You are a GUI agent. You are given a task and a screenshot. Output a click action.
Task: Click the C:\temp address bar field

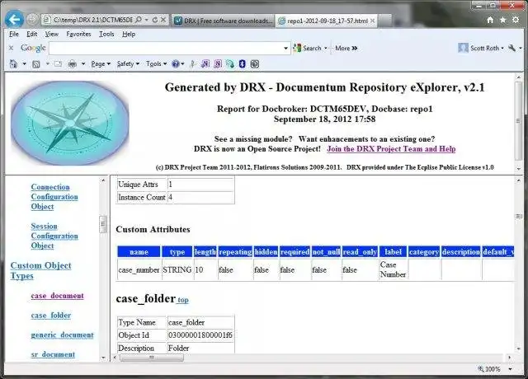pyautogui.click(x=93, y=20)
